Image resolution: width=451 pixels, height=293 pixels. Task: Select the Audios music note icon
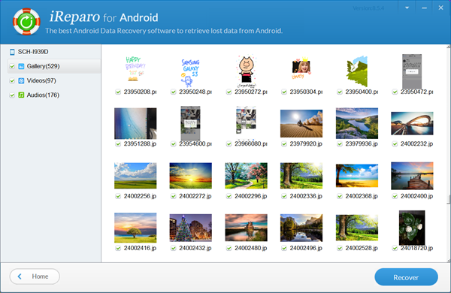point(21,95)
